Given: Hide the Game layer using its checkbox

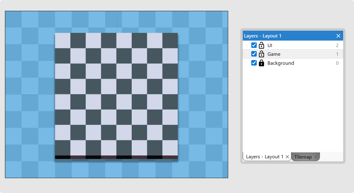Looking at the screenshot, I should 254,54.
